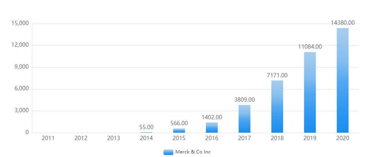Click the 2020 bar in the chart
The image size is (374, 157).
click(343, 80)
